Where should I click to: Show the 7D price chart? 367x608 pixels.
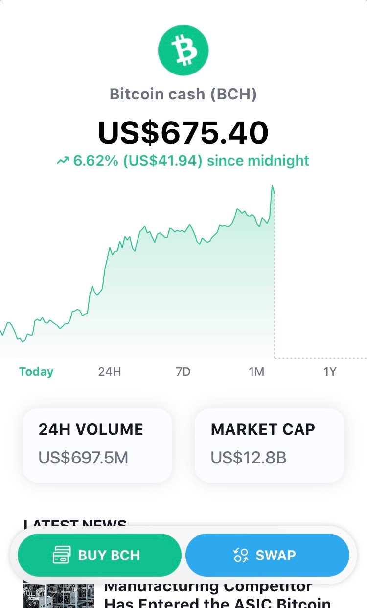coord(183,372)
